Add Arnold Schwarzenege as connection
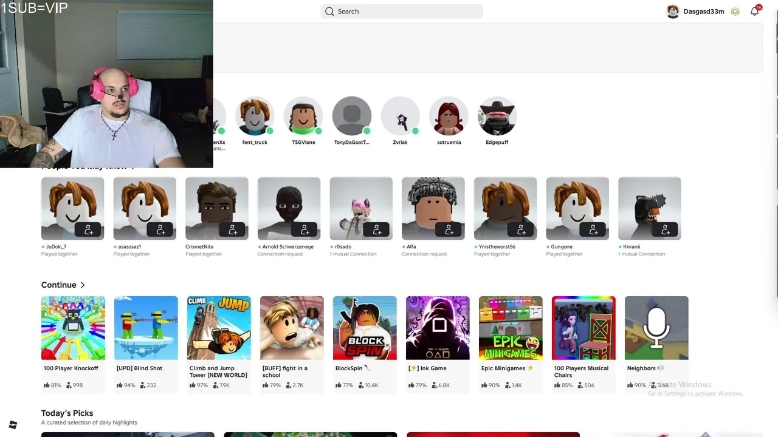778x437 pixels. [x=305, y=230]
